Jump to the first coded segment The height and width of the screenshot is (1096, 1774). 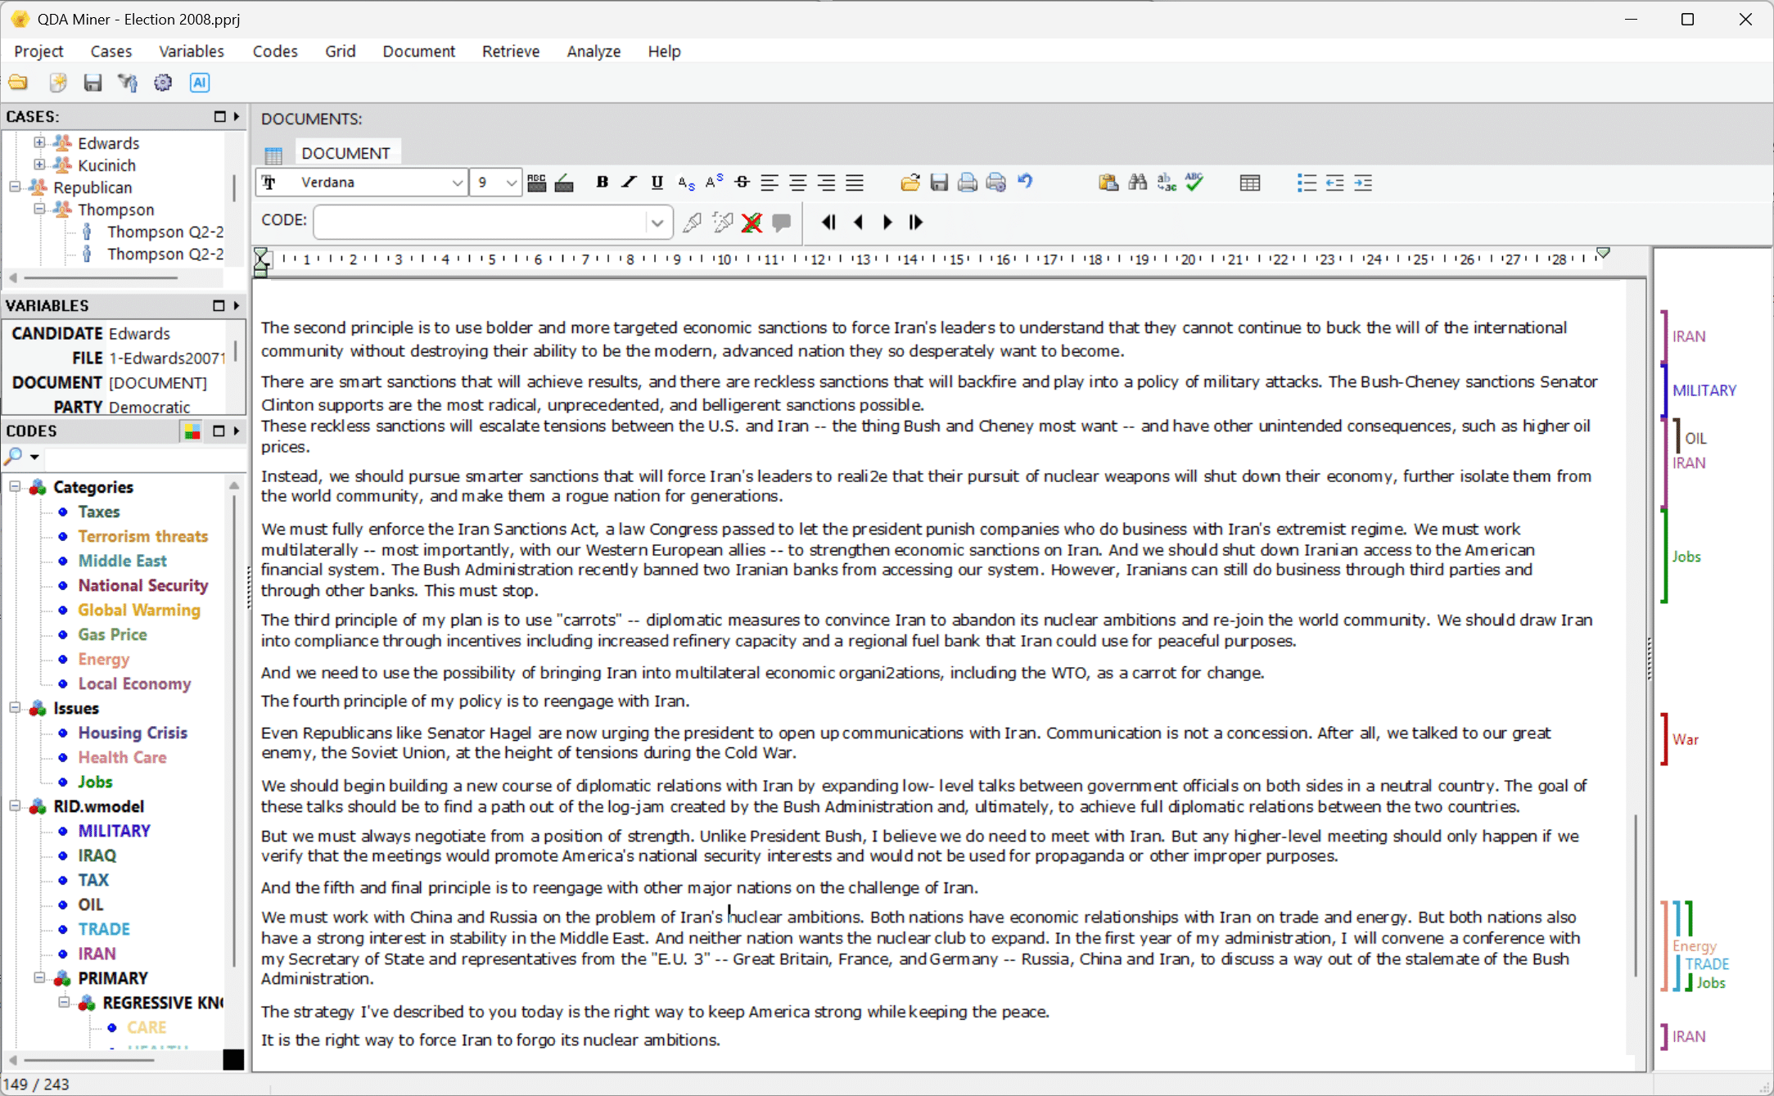(x=828, y=223)
